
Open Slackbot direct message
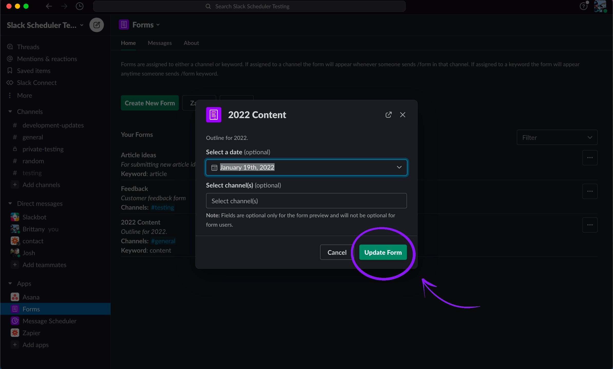pyautogui.click(x=34, y=217)
